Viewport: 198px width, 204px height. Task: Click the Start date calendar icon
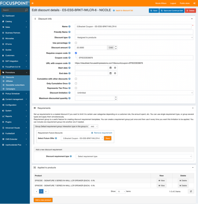coord(111,68)
